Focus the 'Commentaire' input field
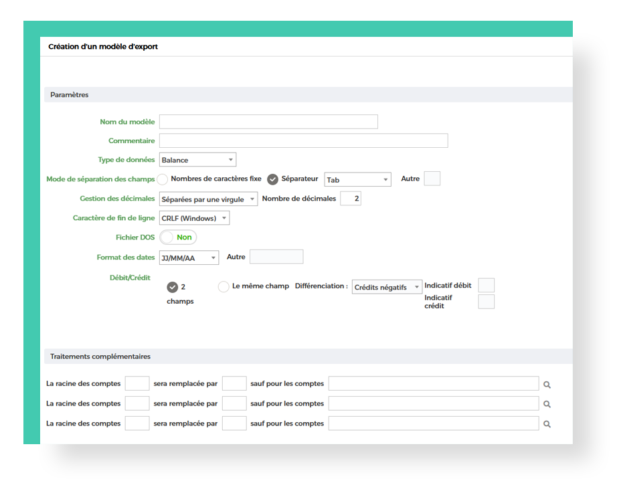 tap(303, 140)
